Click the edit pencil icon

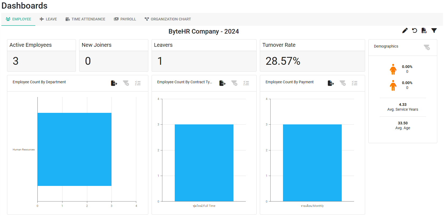point(405,31)
